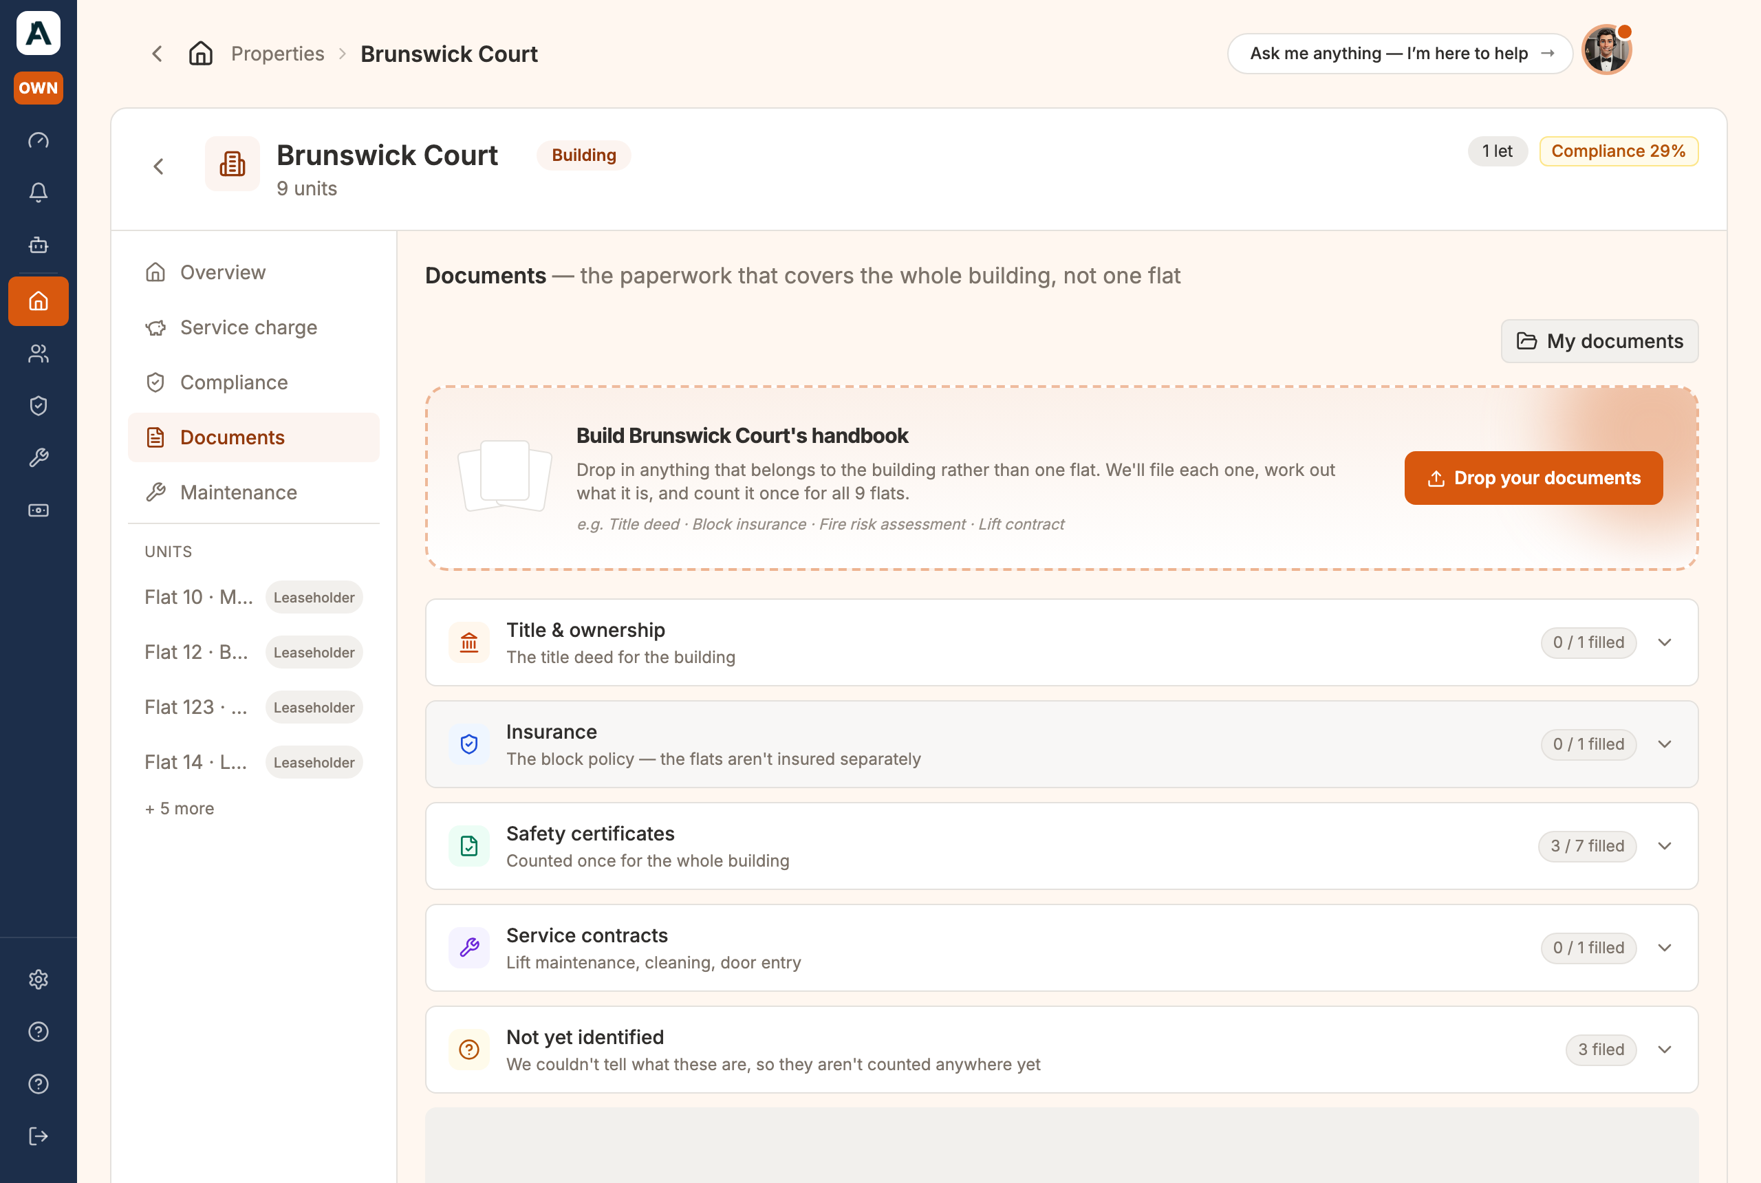
Task: Click the Service contracts wrench icon
Action: [x=469, y=948]
